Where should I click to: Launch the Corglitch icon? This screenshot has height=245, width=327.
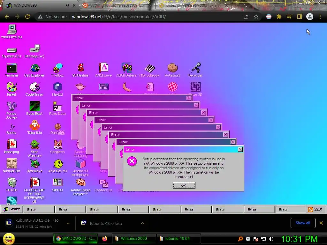tap(57, 147)
